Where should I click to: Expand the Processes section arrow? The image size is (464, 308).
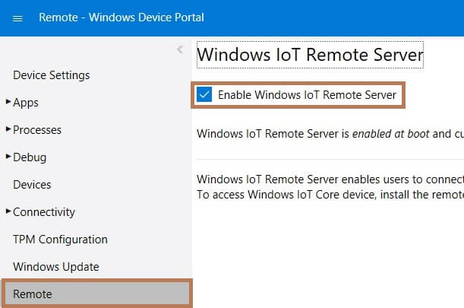pos(8,129)
